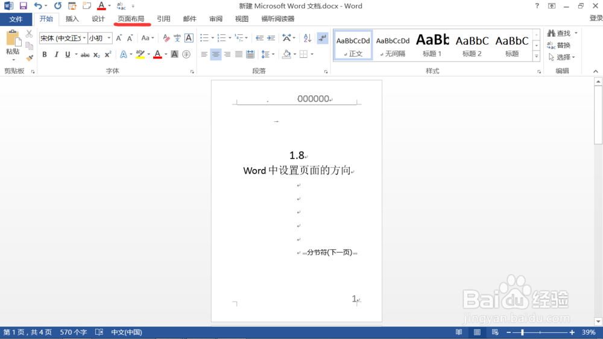Switch to the 视图 tab

(x=242, y=19)
